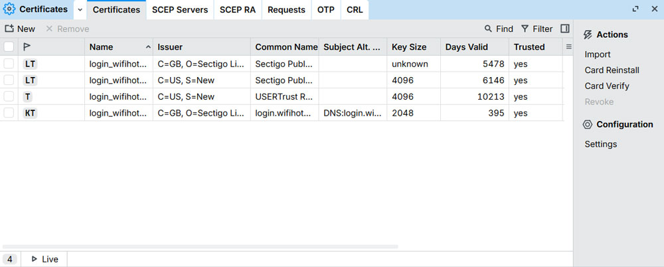Image resolution: width=664 pixels, height=267 pixels.
Task: Switch to the CRL tab
Action: tap(355, 10)
